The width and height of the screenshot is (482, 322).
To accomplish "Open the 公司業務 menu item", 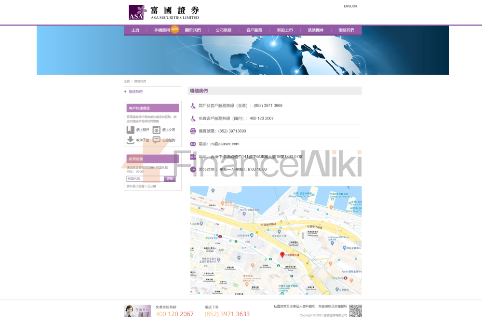I will (x=224, y=30).
